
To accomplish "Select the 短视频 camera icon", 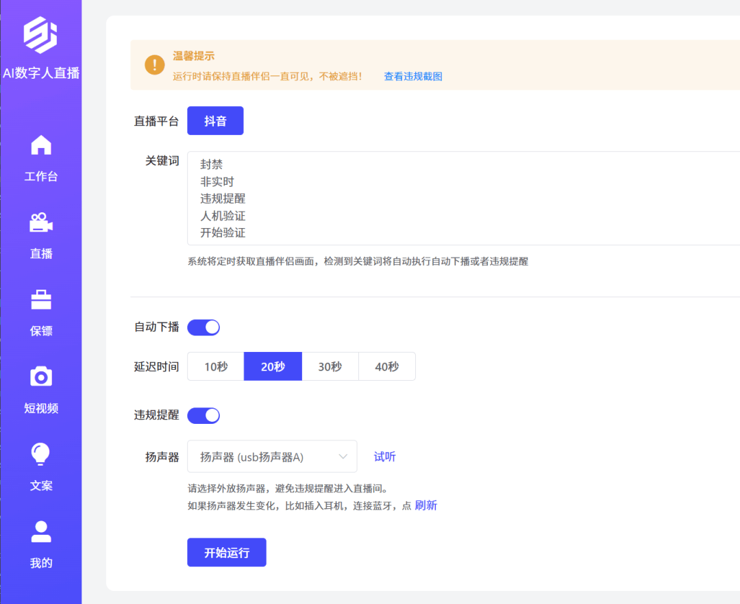I will point(41,377).
